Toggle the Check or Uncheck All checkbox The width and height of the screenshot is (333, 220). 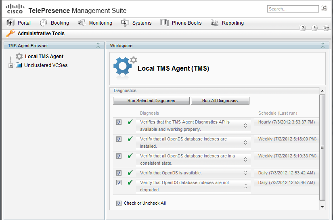119,203
